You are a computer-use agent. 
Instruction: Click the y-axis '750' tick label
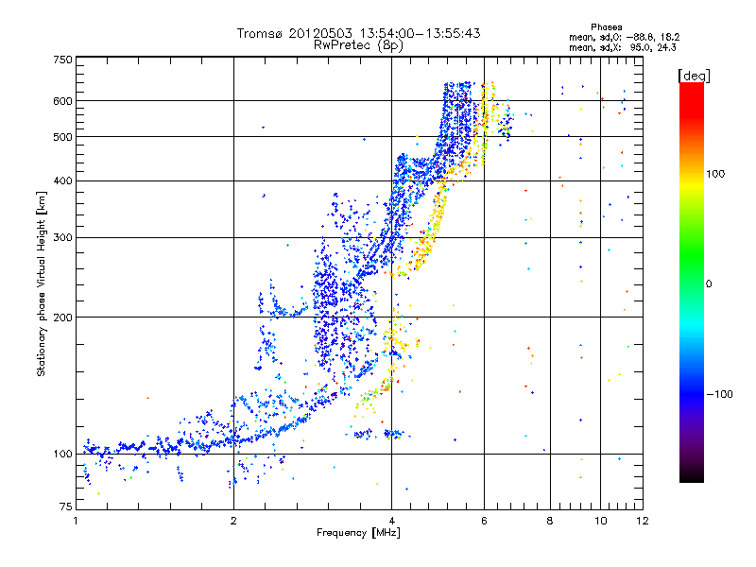click(x=63, y=60)
